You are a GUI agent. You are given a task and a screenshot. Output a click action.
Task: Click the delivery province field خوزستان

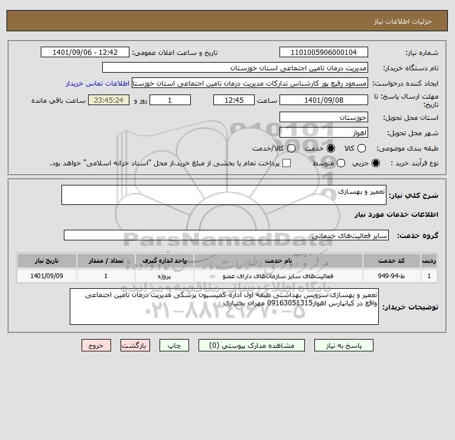coord(324,117)
